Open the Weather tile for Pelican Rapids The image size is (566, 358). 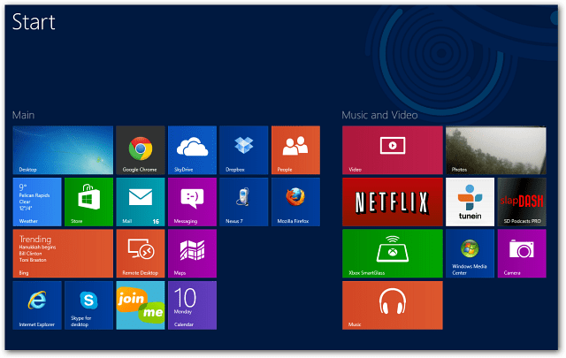(x=37, y=202)
